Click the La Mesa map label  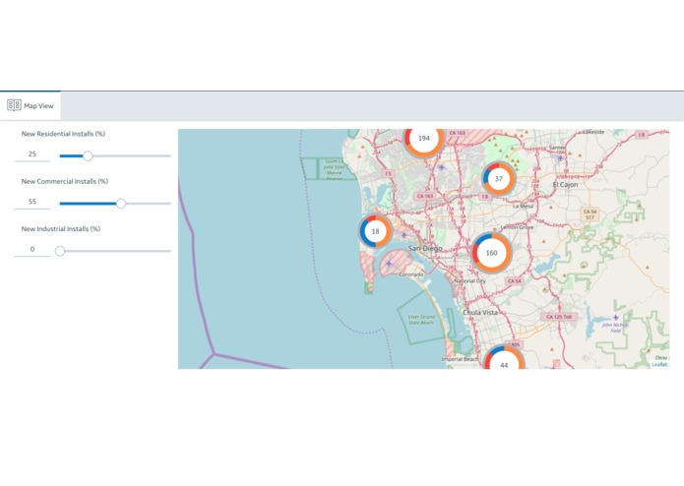click(x=523, y=206)
